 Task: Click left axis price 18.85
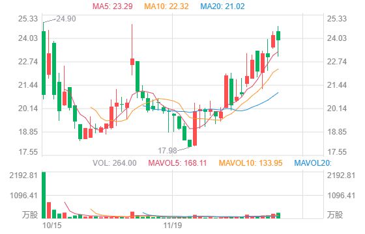click(x=28, y=132)
